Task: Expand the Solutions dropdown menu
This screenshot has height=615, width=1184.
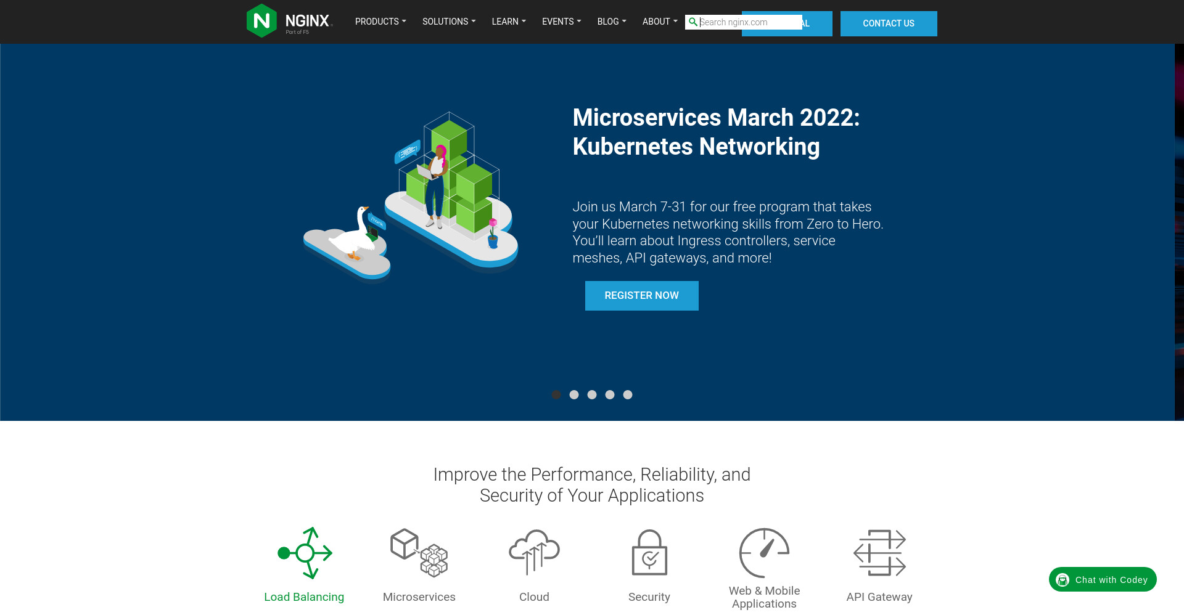Action: (449, 22)
